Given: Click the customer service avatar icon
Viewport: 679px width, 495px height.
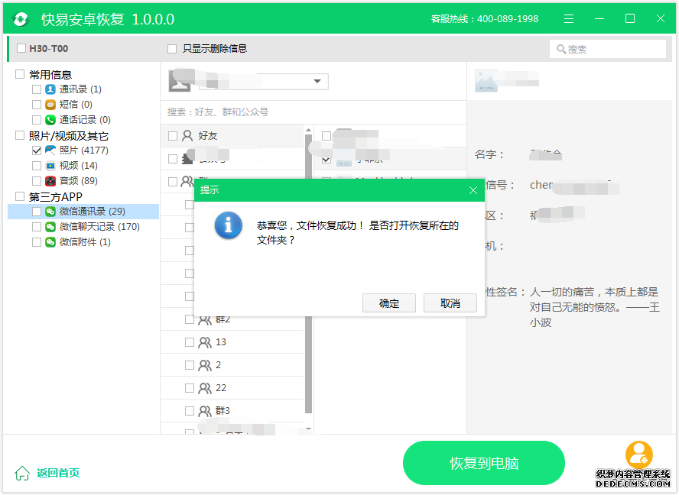Looking at the screenshot, I should click(638, 455).
